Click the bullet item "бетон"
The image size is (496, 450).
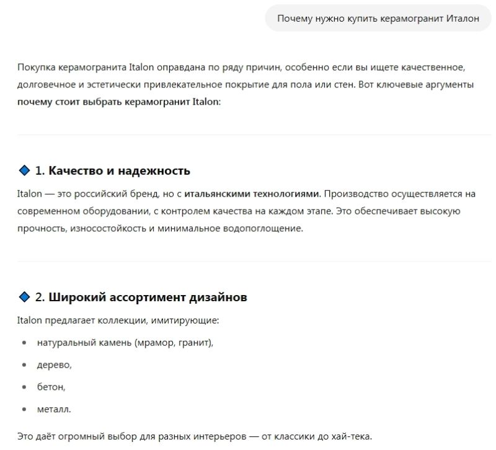pyautogui.click(x=51, y=387)
